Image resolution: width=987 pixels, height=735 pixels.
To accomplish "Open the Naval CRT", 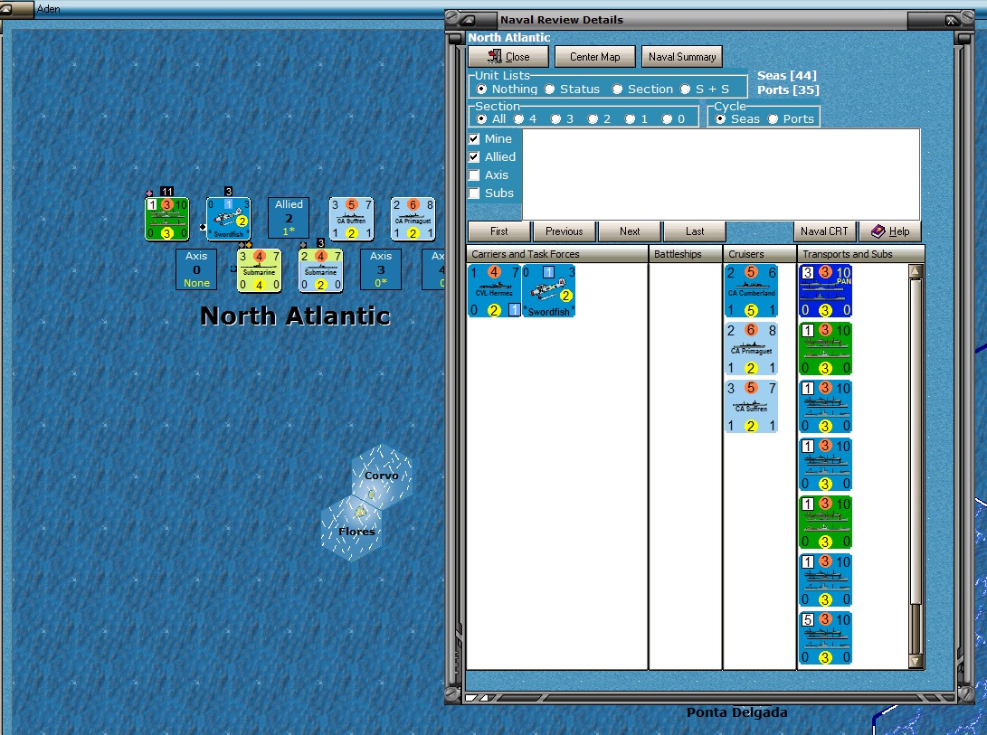I will (x=824, y=231).
